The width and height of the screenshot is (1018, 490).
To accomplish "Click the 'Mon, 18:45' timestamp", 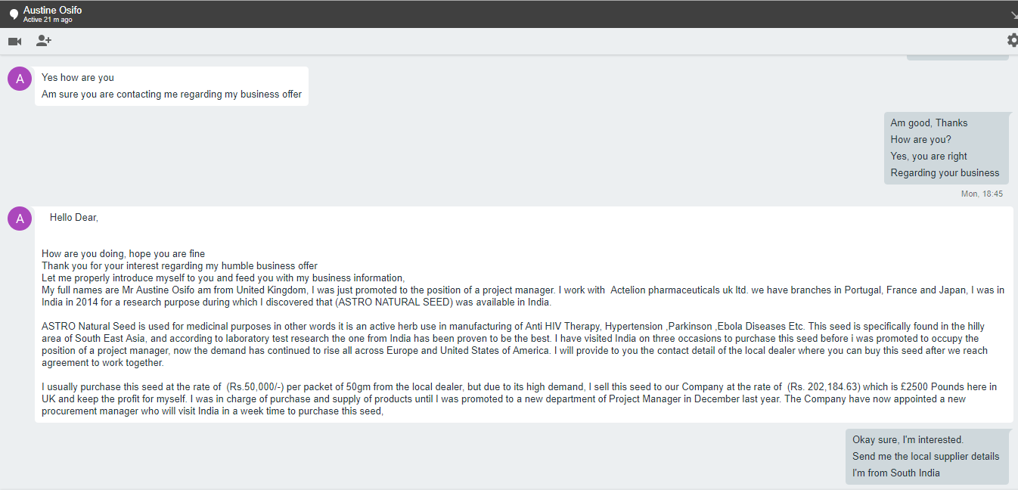I will pos(982,194).
